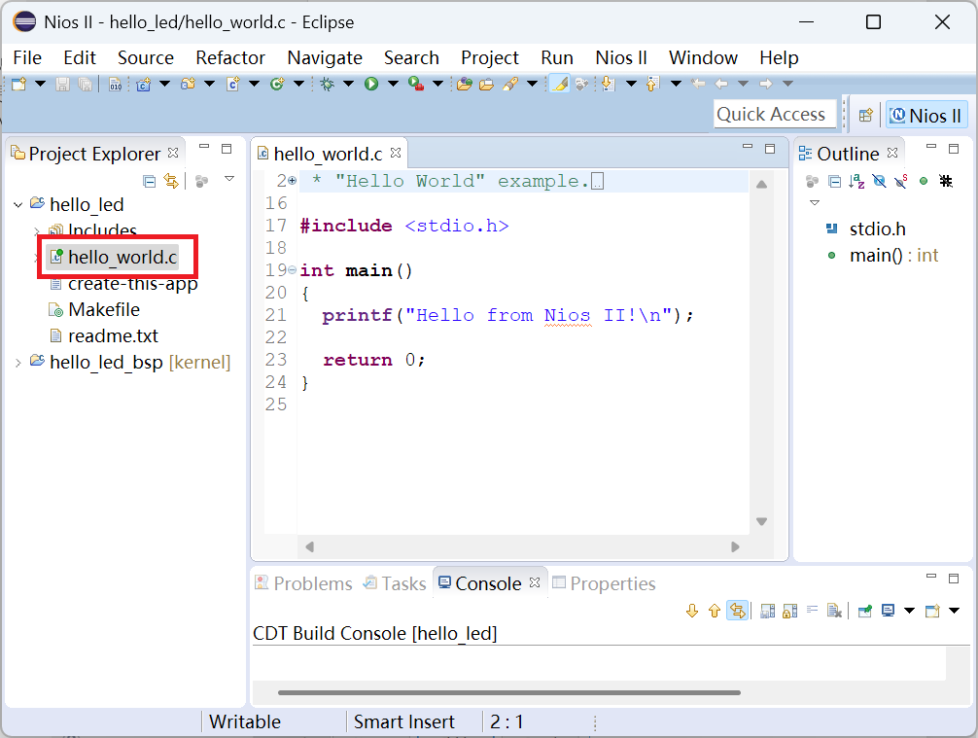Click the Back navigation arrow icon
978x738 pixels.
coord(721,84)
